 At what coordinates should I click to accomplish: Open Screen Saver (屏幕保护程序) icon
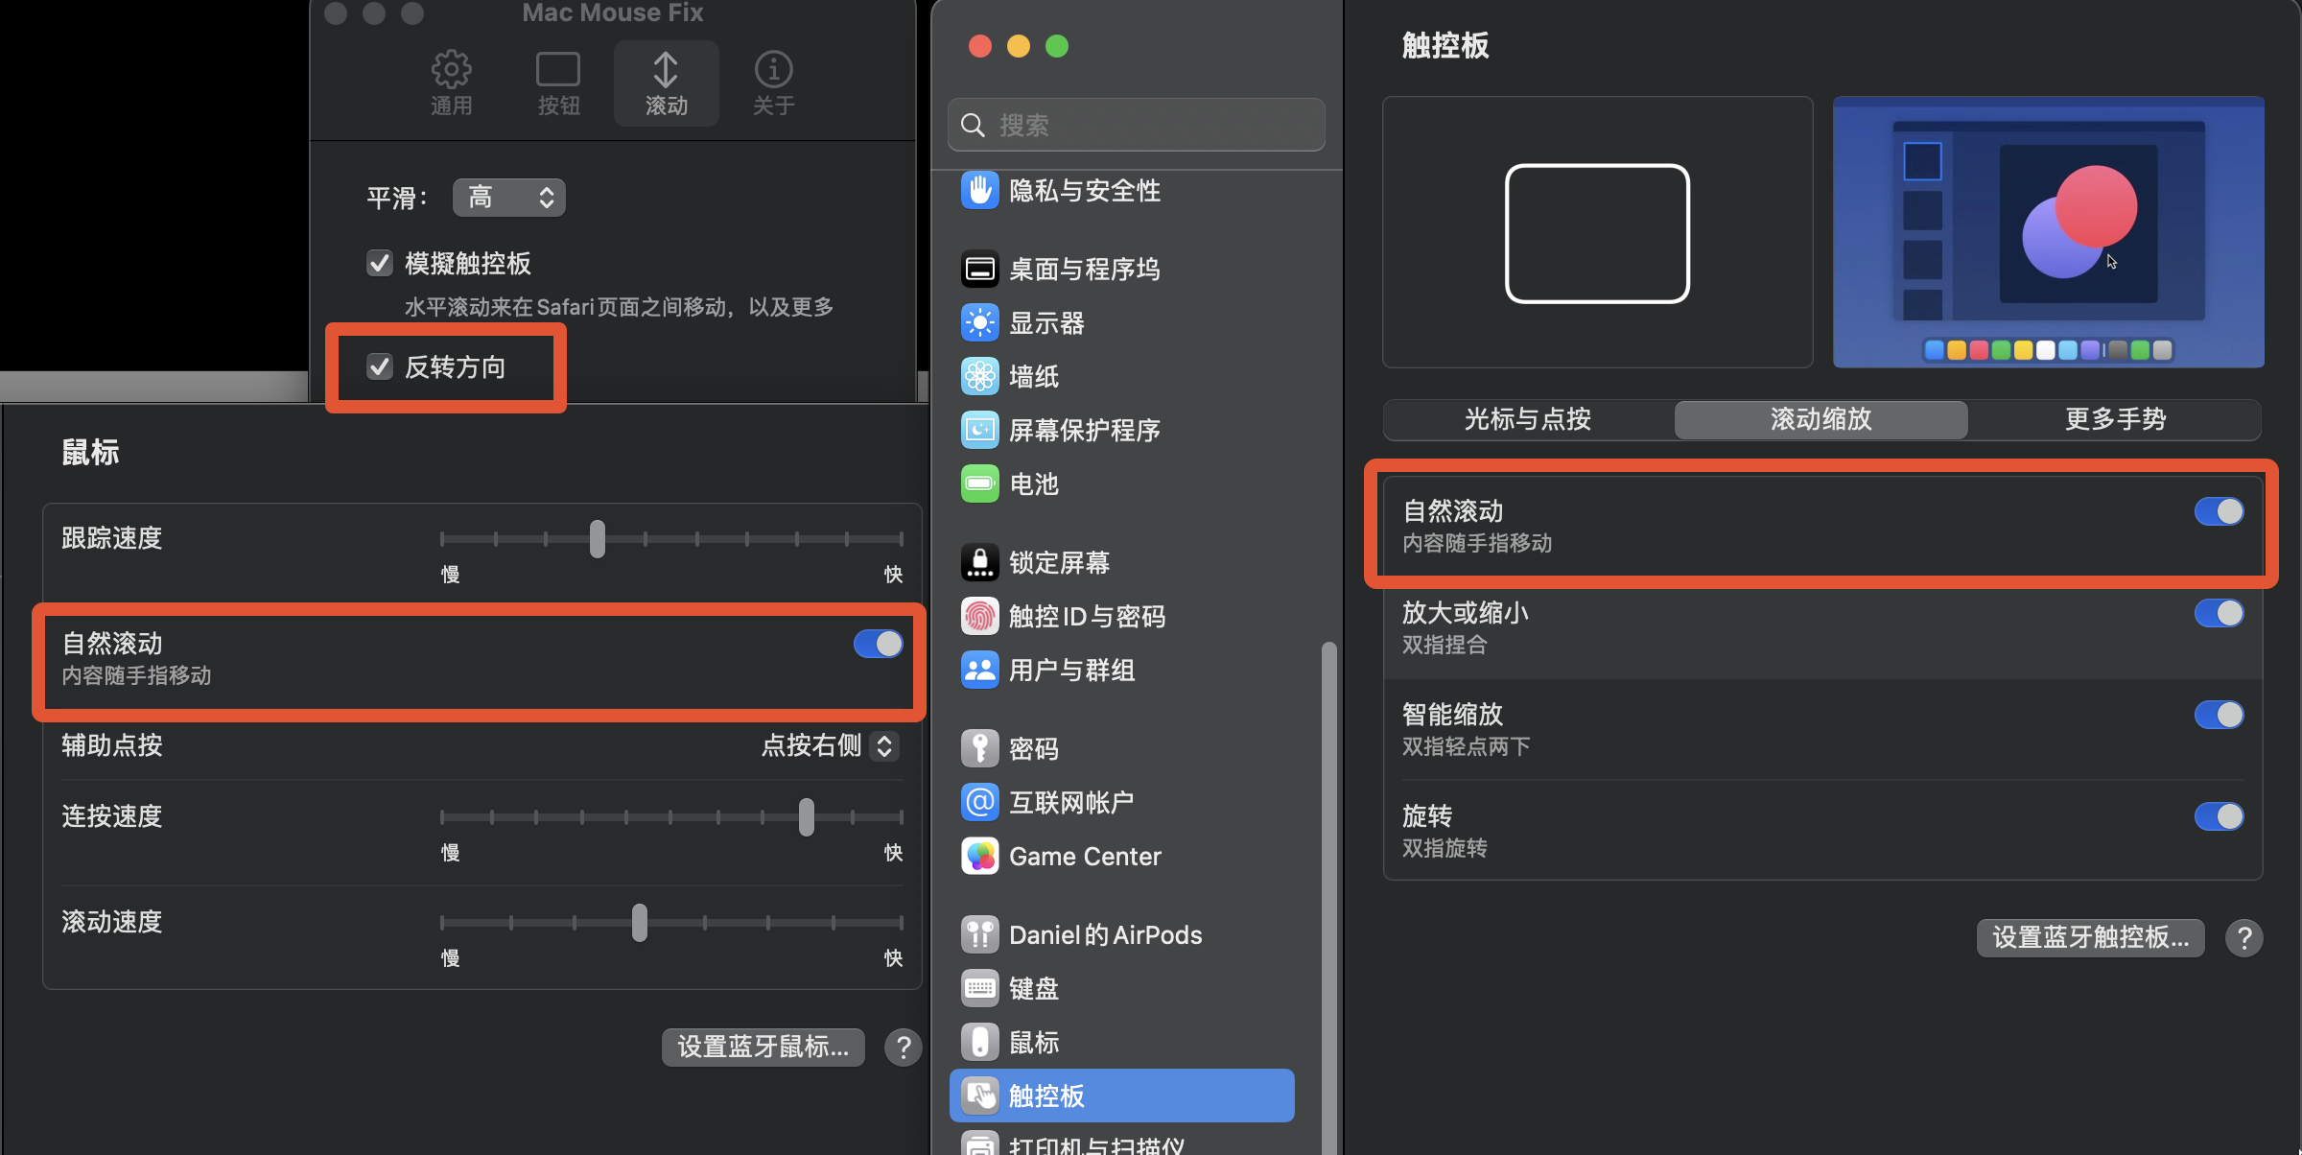979,431
